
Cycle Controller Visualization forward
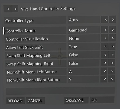(112, 38)
